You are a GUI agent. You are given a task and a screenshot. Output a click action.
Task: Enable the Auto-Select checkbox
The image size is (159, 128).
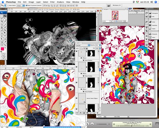pos(8,5)
